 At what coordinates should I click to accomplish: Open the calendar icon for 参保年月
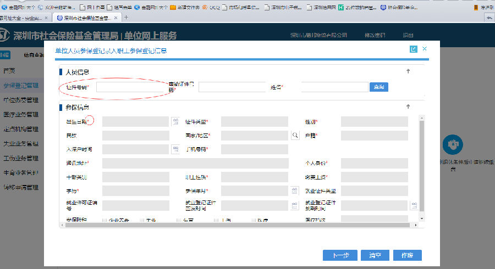[294, 191]
